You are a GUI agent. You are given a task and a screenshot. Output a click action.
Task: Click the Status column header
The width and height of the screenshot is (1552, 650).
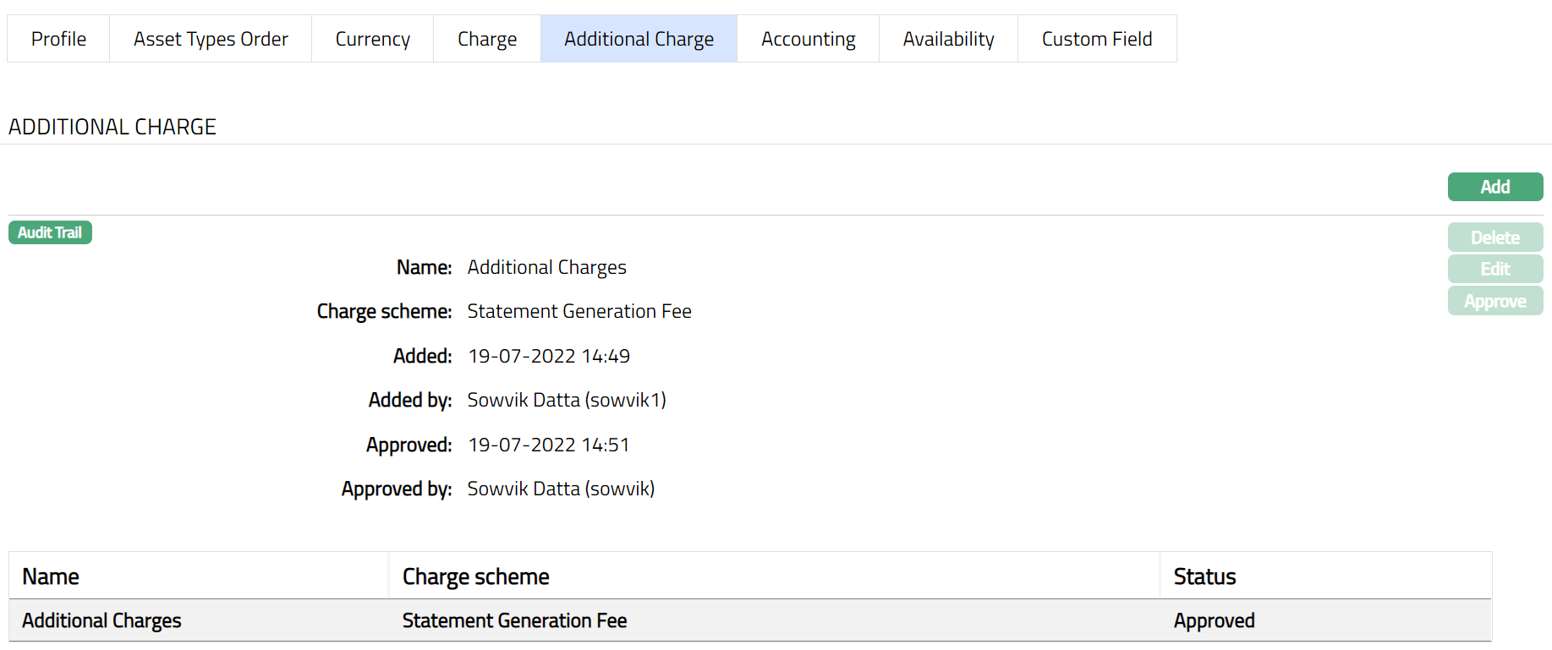point(1204,576)
